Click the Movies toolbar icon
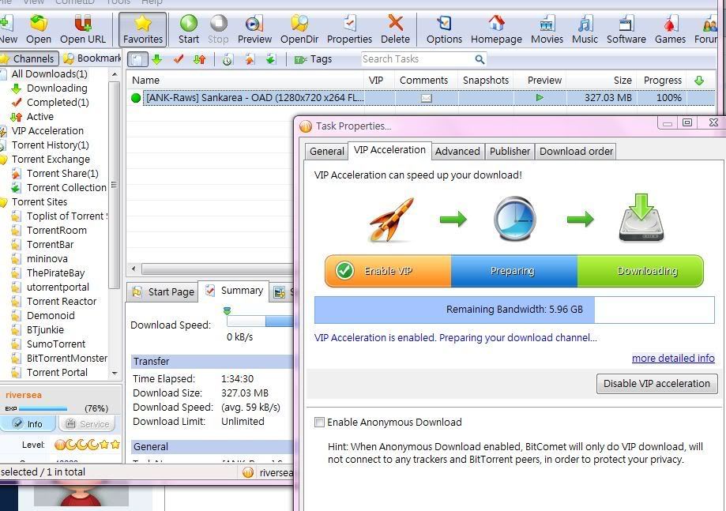Screen dimensions: 726x511 pos(547,24)
